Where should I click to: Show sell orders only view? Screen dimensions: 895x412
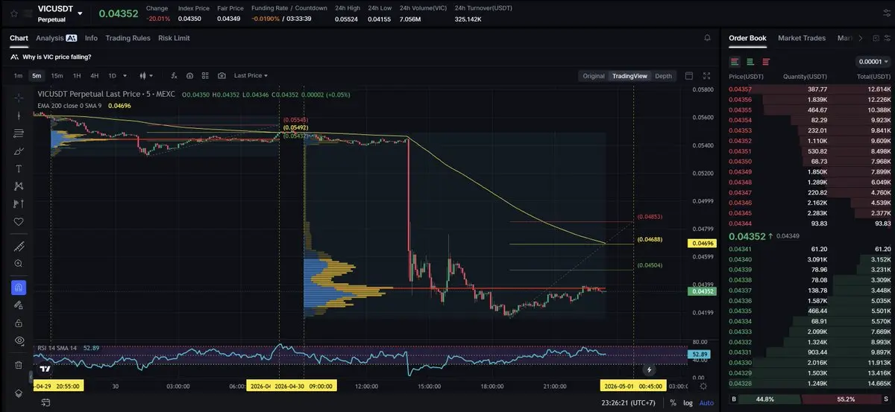[766, 62]
